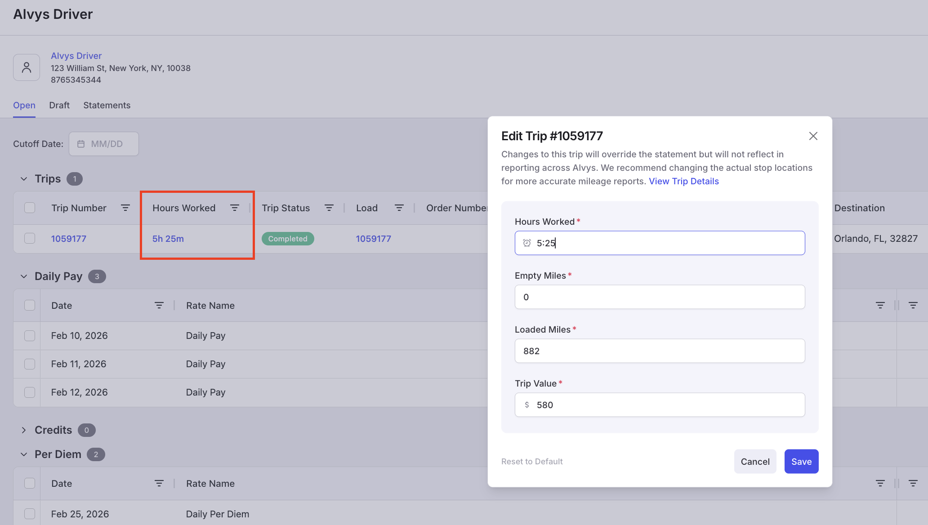Click the 5h 25m hours worked value
The width and height of the screenshot is (928, 525).
(x=168, y=239)
